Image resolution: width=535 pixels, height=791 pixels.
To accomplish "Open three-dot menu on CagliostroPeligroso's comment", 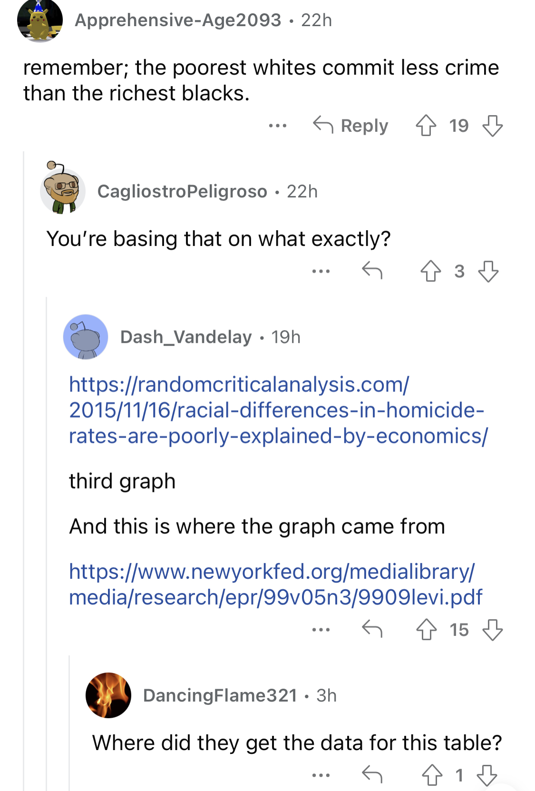I will (x=321, y=271).
